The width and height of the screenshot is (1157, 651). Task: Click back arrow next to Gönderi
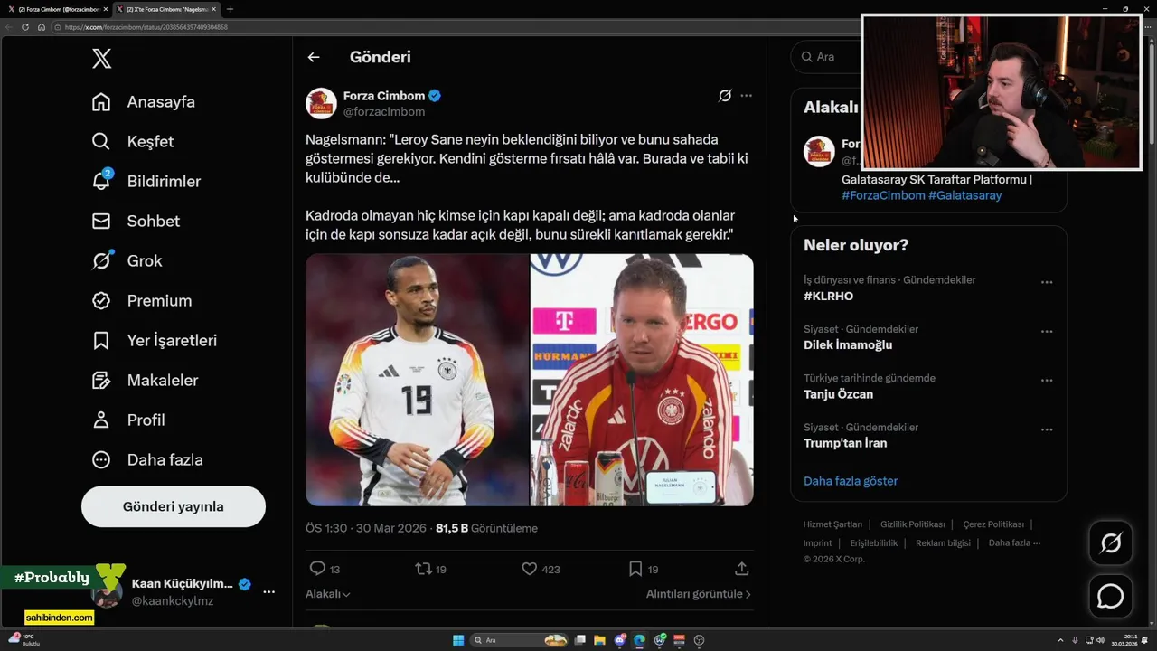314,57
